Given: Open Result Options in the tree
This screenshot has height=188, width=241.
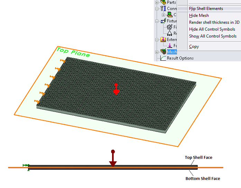Looking at the screenshot, I should click(x=180, y=58).
